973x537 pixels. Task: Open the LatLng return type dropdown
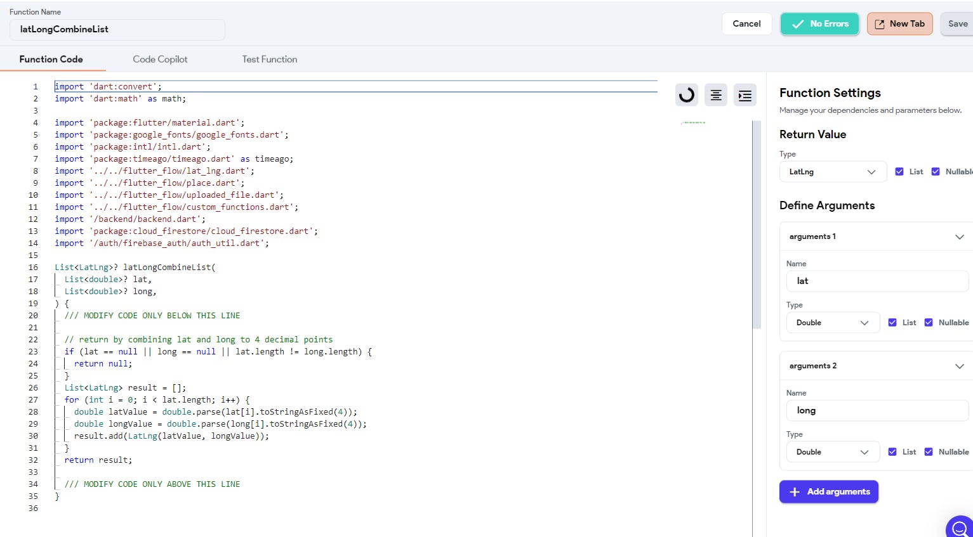click(x=832, y=172)
